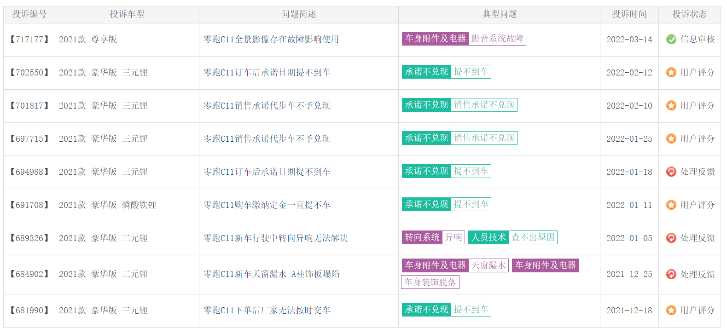Open description 零跑C11购车缴纳定金一直提不车
Image resolution: width=727 pixels, height=334 pixels.
[x=267, y=205]
